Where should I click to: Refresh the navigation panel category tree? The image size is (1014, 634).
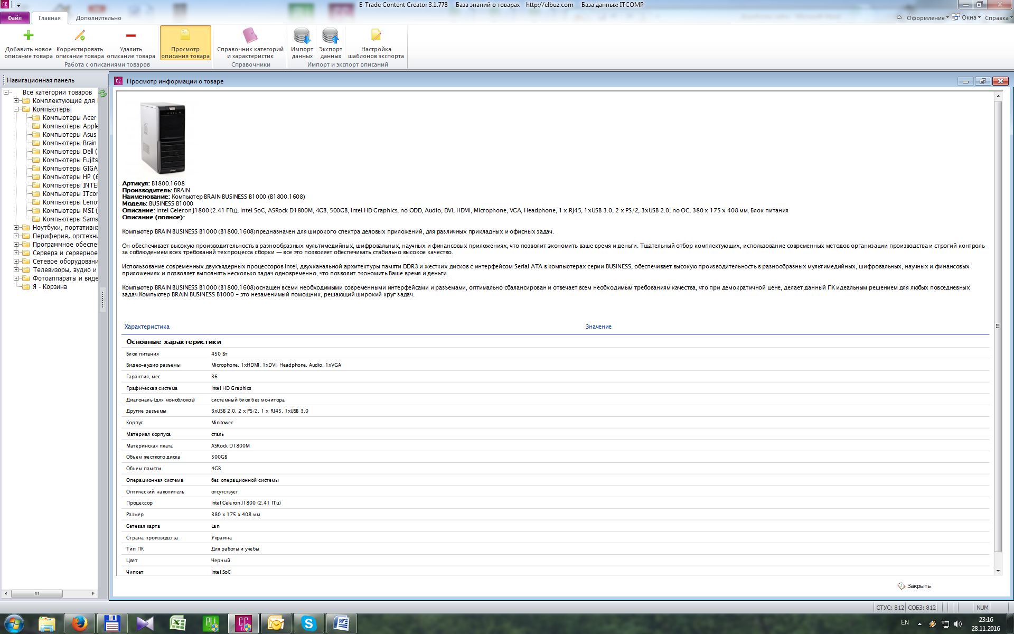(x=102, y=94)
